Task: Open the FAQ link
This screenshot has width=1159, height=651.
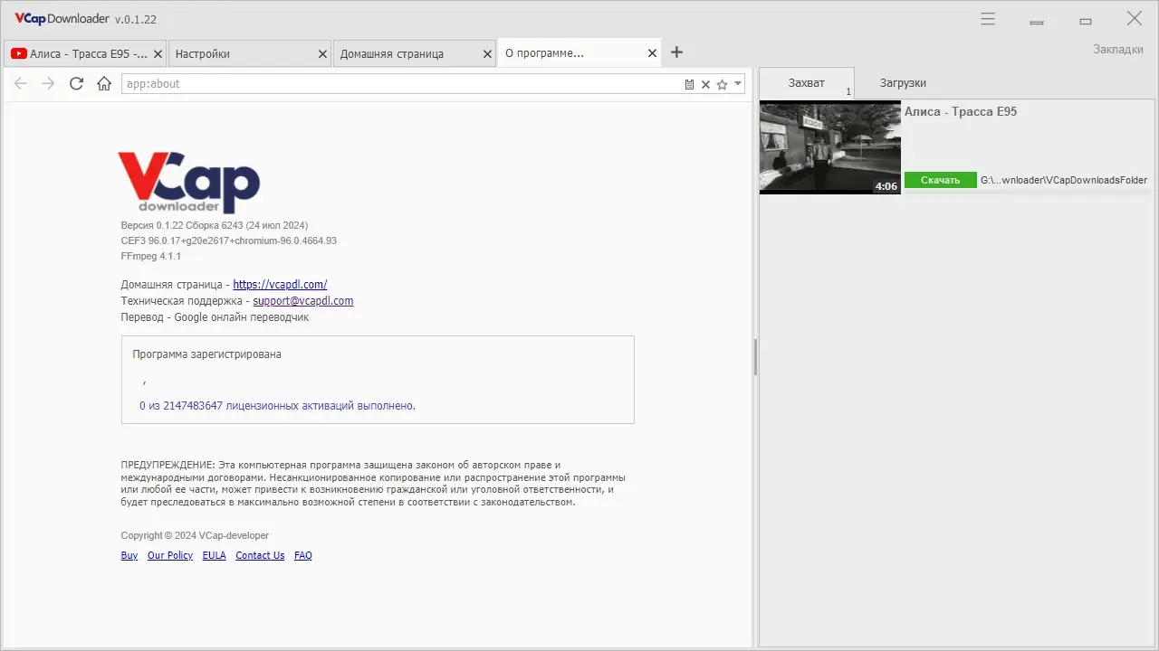Action: pos(303,555)
